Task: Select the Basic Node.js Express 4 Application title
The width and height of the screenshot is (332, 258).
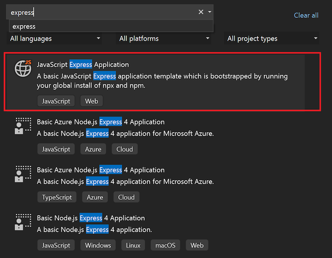Action: coord(91,218)
